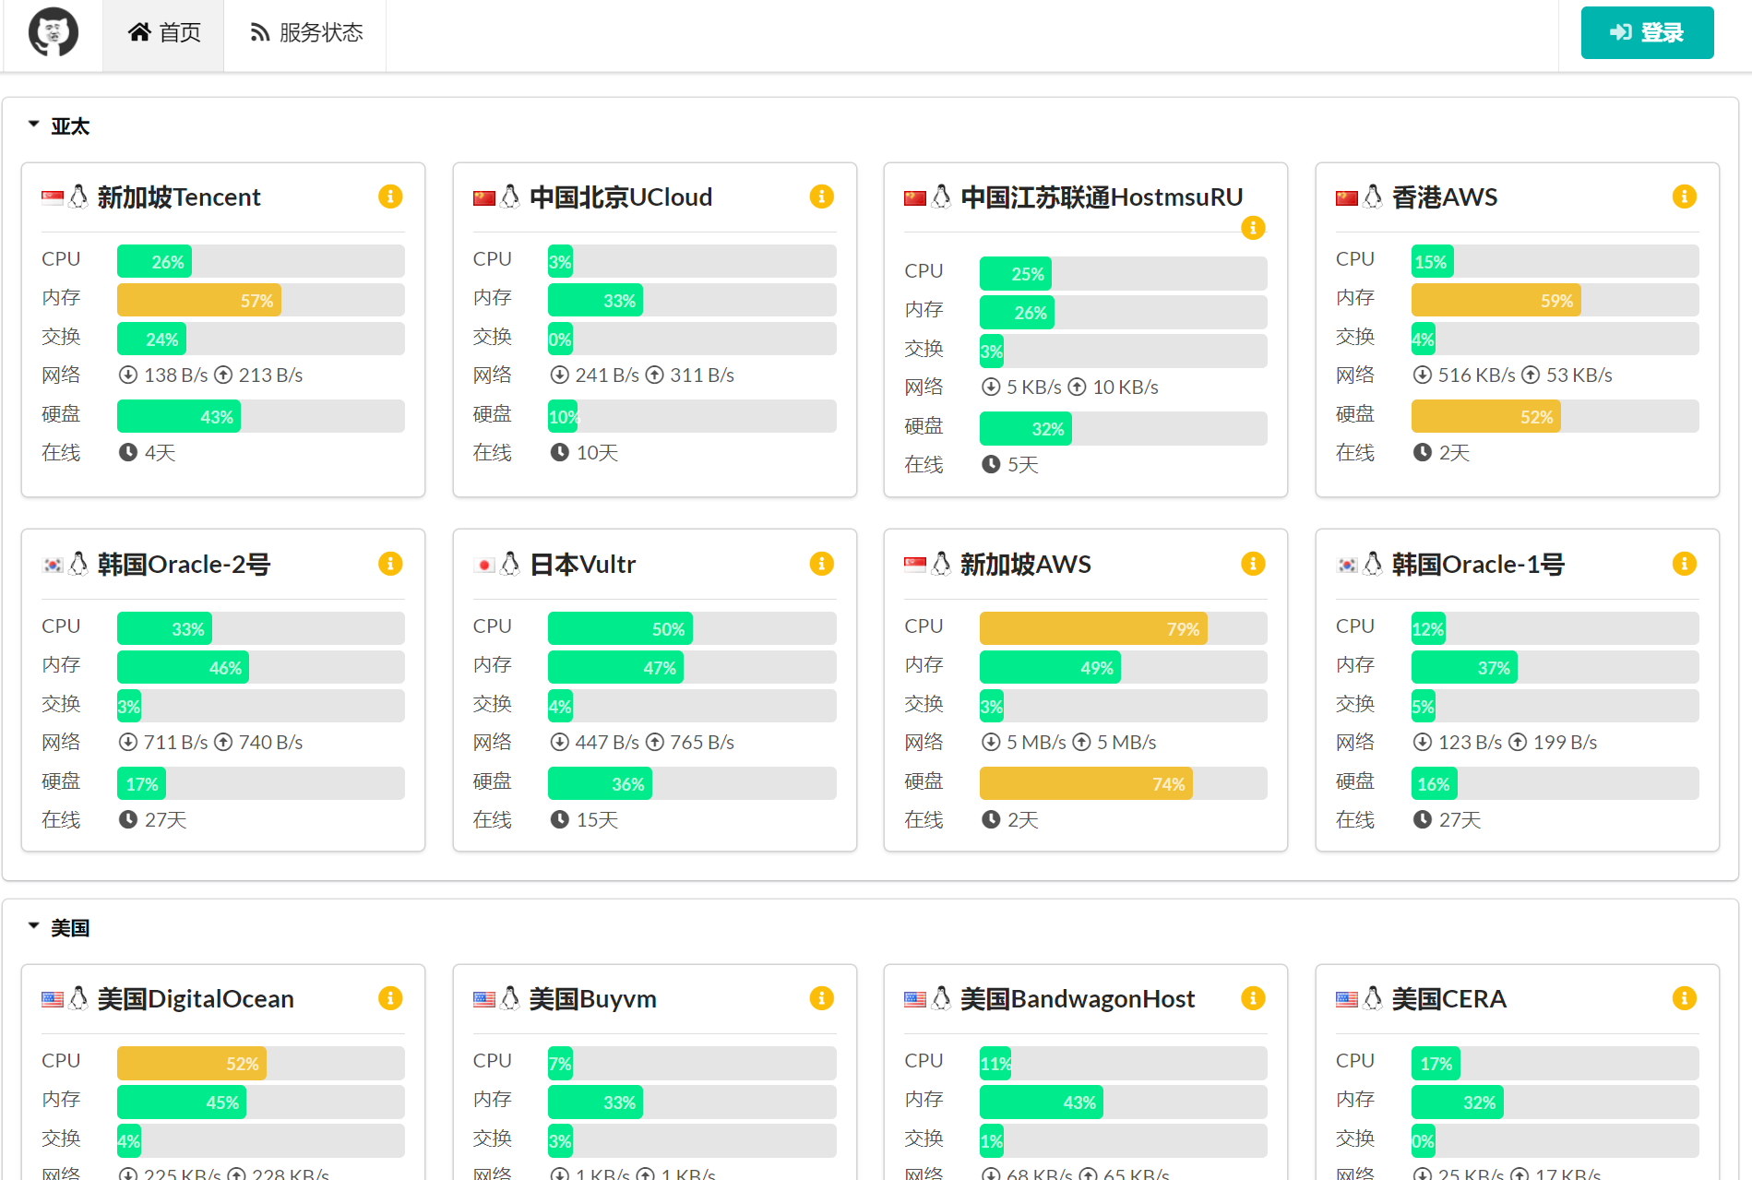Click download arrow icon on 香港AWS network row

pyautogui.click(x=1423, y=375)
